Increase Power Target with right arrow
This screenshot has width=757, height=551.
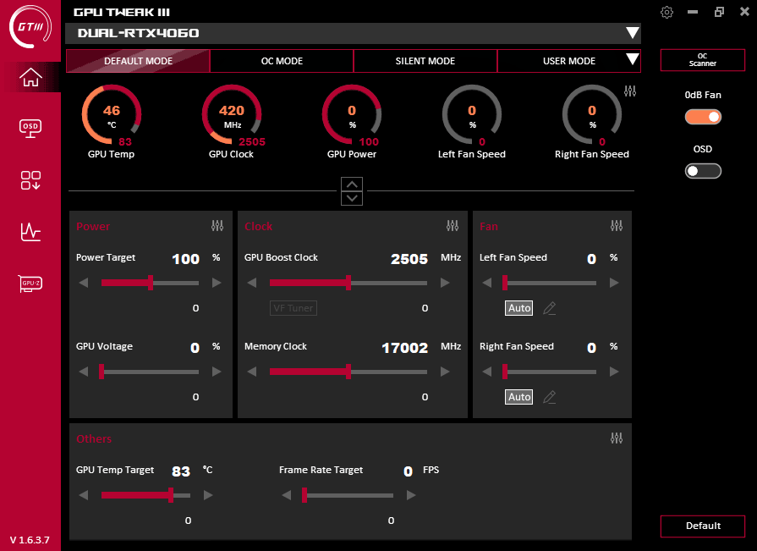(217, 283)
